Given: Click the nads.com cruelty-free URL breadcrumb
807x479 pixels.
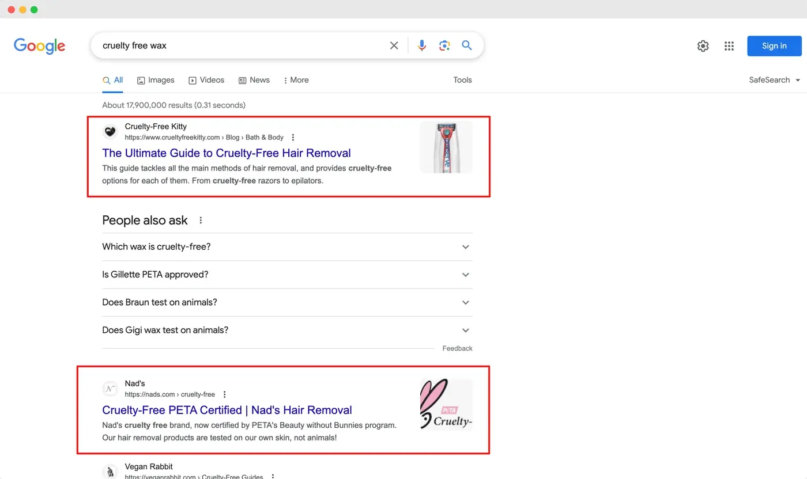Looking at the screenshot, I should [x=170, y=394].
